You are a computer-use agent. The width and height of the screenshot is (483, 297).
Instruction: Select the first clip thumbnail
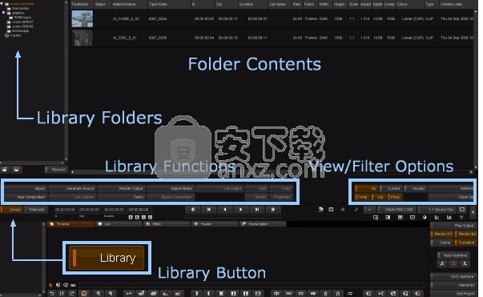pos(82,18)
